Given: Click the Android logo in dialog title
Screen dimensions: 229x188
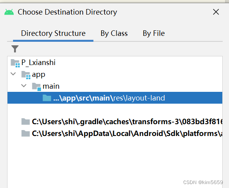Looking at the screenshot, I should [x=9, y=12].
